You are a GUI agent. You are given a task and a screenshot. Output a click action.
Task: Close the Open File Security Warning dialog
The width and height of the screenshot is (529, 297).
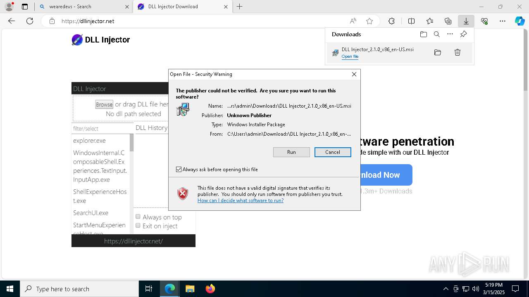tap(354, 74)
